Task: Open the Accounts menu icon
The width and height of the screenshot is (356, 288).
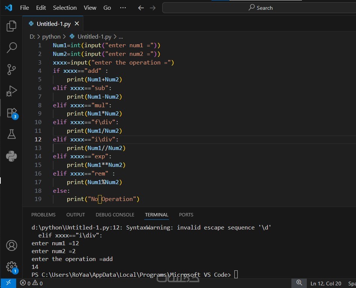Action: tap(12, 246)
